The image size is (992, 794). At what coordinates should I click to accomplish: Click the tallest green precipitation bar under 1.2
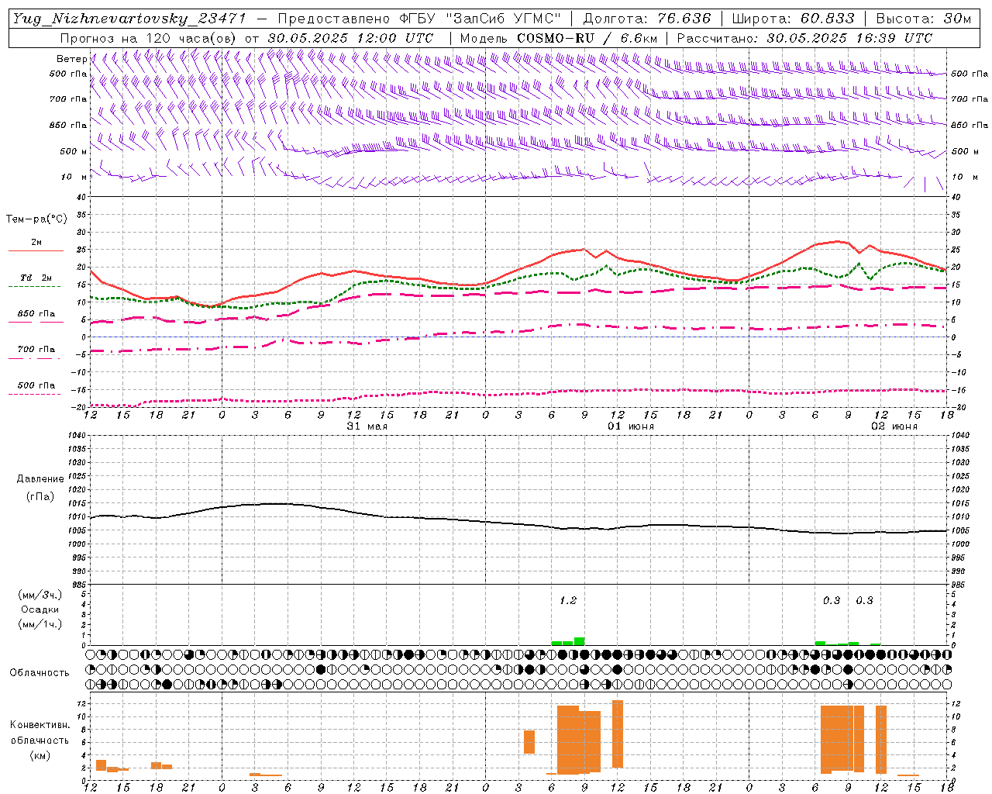[579, 641]
